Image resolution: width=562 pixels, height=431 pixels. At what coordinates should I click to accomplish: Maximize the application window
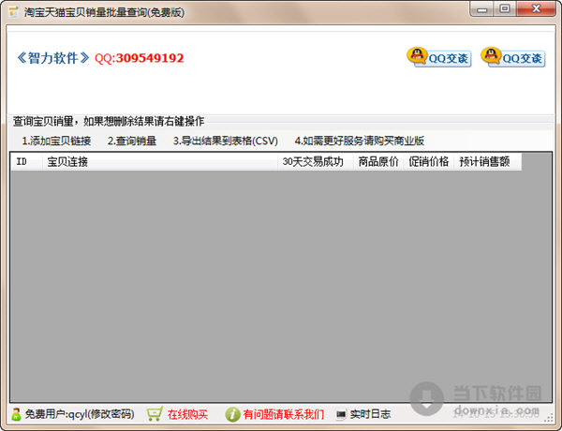point(505,9)
